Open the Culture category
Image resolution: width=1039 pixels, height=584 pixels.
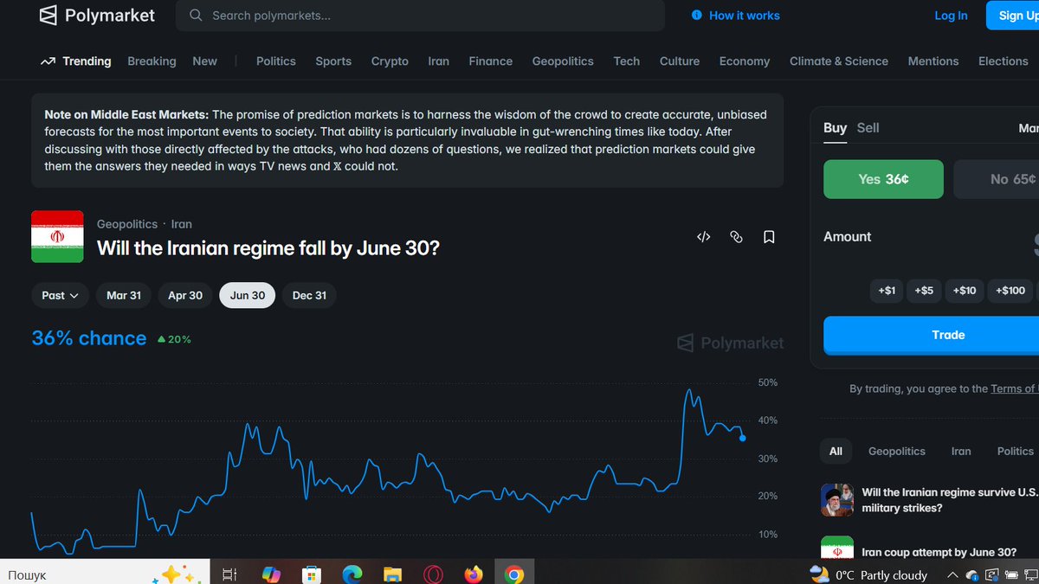[680, 61]
